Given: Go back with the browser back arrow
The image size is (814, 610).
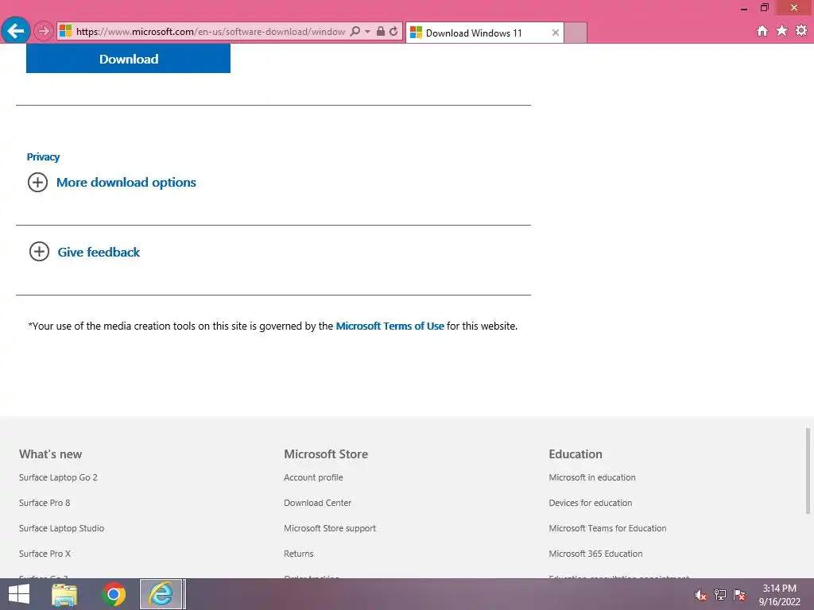Looking at the screenshot, I should (x=16, y=31).
